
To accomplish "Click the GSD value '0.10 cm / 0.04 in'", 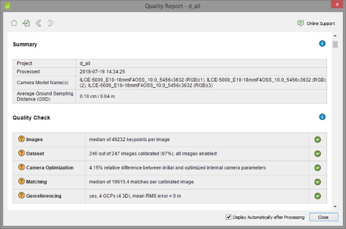I will tap(97, 97).
